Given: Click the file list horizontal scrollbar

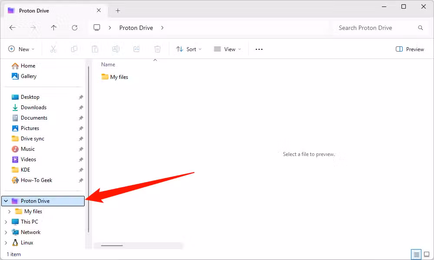Looking at the screenshot, I should 112,245.
